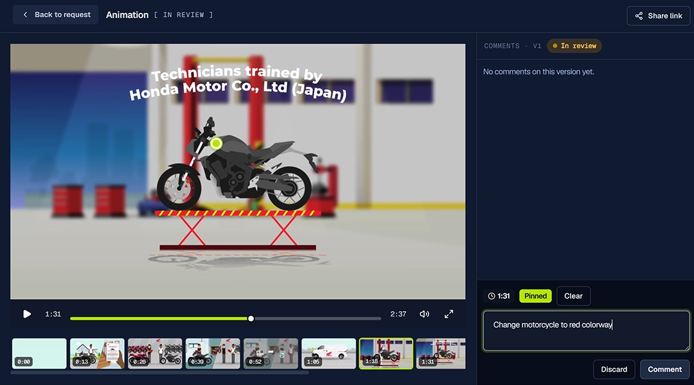Jump to the 0:13 thumbnail

(x=97, y=353)
